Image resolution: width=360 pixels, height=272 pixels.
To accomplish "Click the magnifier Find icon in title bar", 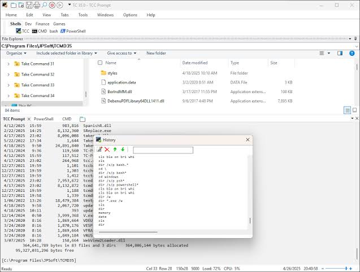I will (x=44, y=5).
